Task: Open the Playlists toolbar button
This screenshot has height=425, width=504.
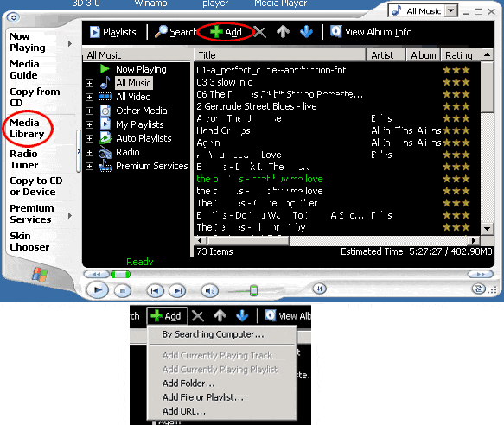Action: click(113, 32)
